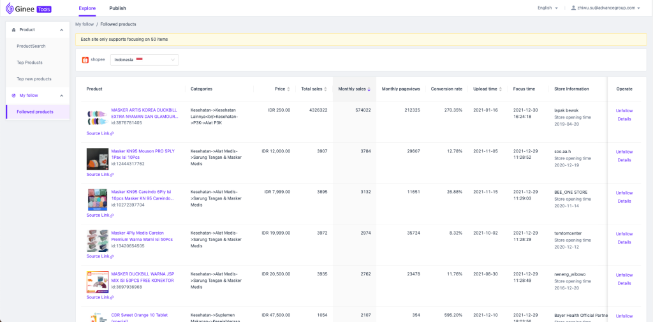Image resolution: width=653 pixels, height=322 pixels.
Task: Sort by Price using sort arrows
Action: [289, 89]
